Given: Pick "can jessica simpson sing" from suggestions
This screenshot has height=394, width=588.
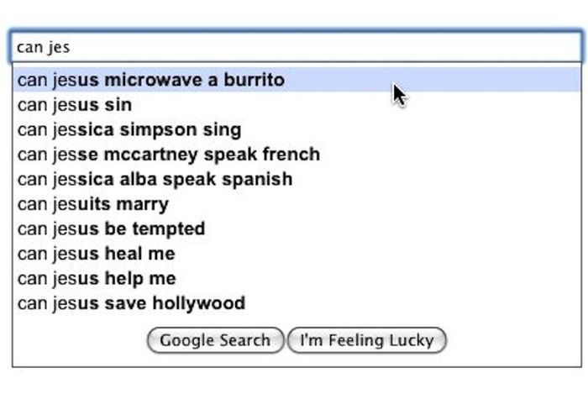Looking at the screenshot, I should coord(129,130).
